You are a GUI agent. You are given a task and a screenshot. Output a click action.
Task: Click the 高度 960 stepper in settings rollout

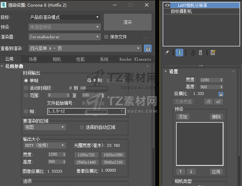point(222,87)
